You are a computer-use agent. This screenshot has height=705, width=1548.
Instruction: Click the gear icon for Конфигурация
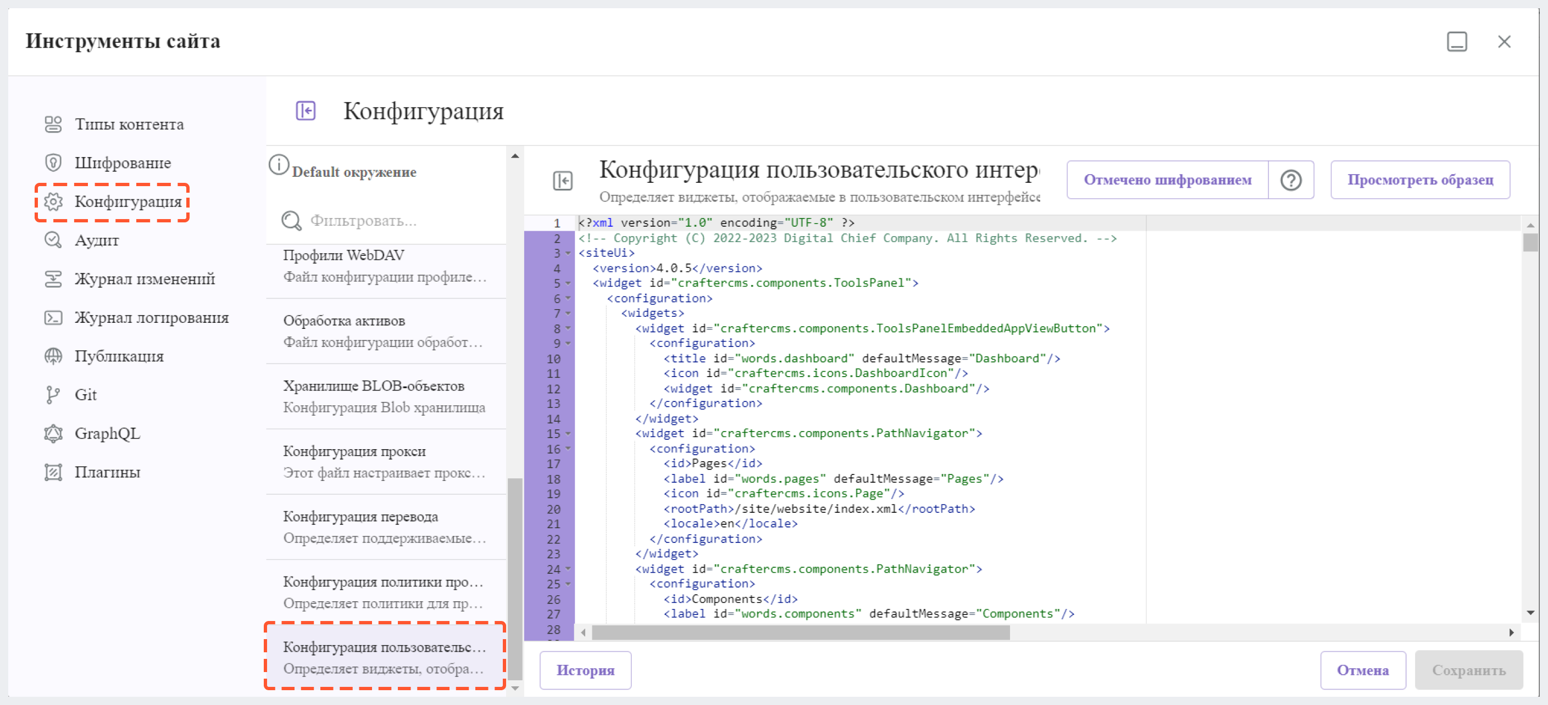53,202
